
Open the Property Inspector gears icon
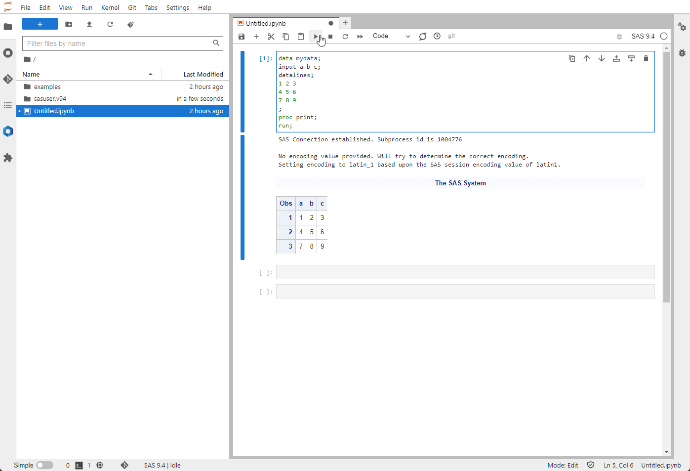682,27
